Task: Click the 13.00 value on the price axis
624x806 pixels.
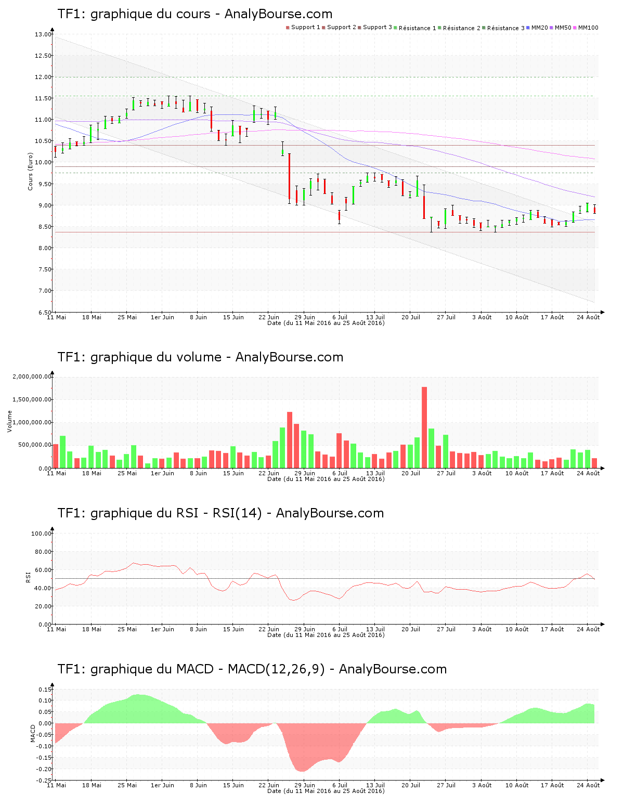Action: [x=43, y=34]
